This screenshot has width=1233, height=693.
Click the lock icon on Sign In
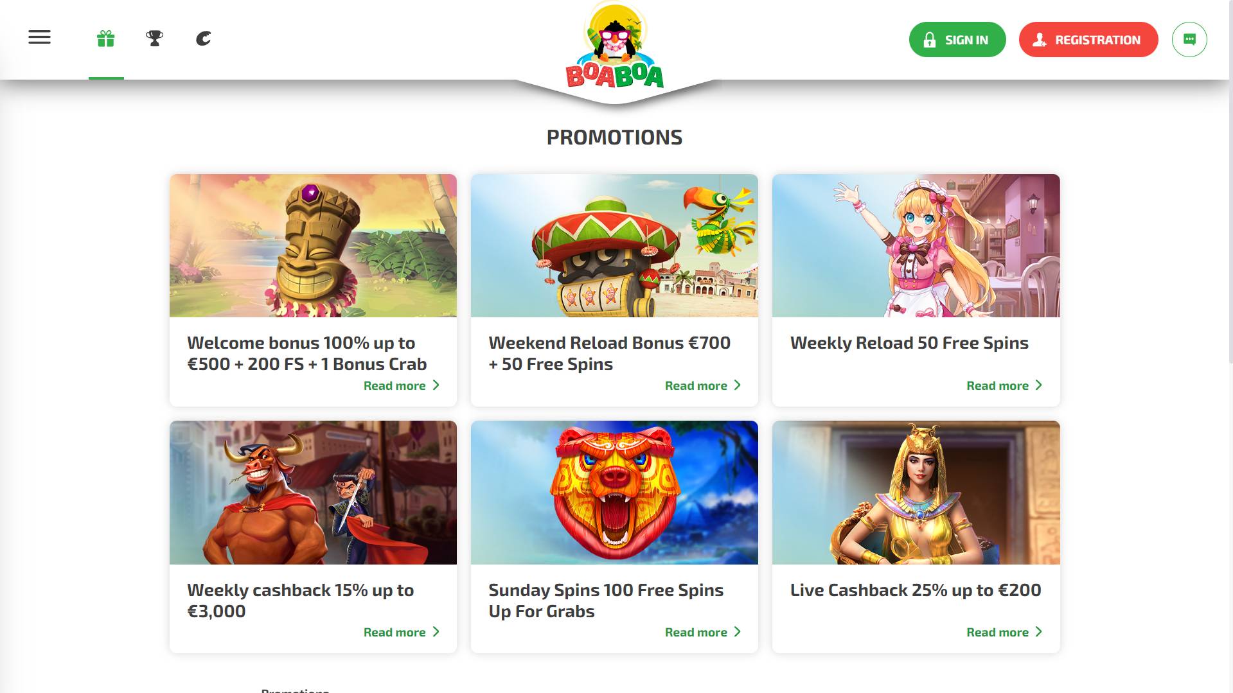pos(930,40)
